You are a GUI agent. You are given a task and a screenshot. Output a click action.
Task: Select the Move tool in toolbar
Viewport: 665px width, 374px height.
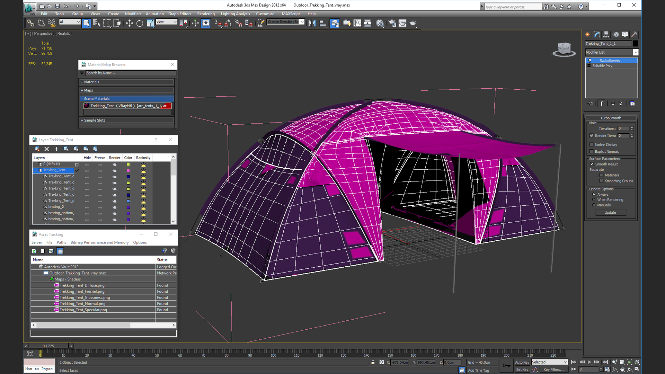[129, 23]
